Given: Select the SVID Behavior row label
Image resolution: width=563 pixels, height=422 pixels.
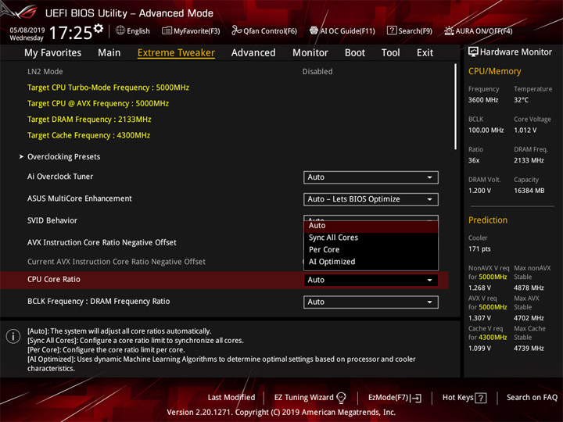Looking at the screenshot, I should click(x=52, y=220).
